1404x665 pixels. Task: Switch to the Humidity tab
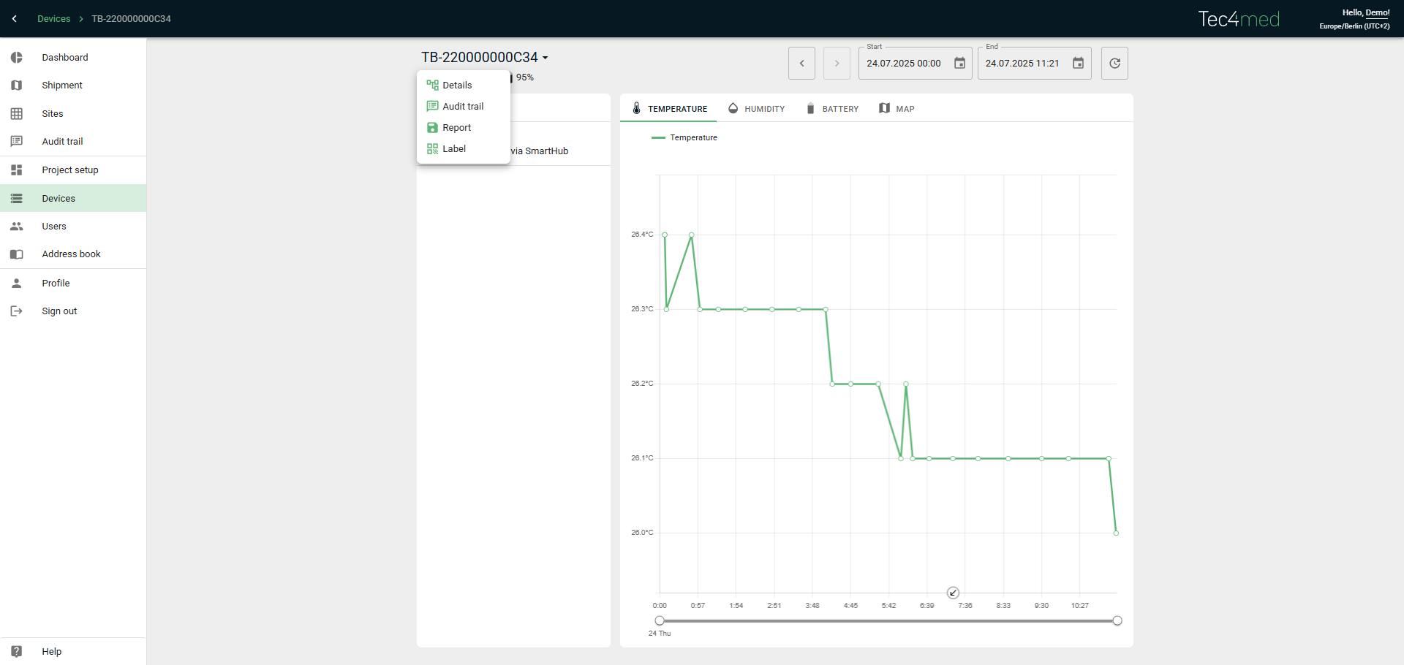(757, 109)
